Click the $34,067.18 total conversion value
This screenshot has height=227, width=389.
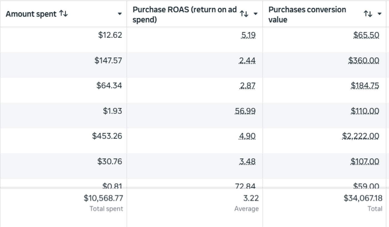(363, 198)
